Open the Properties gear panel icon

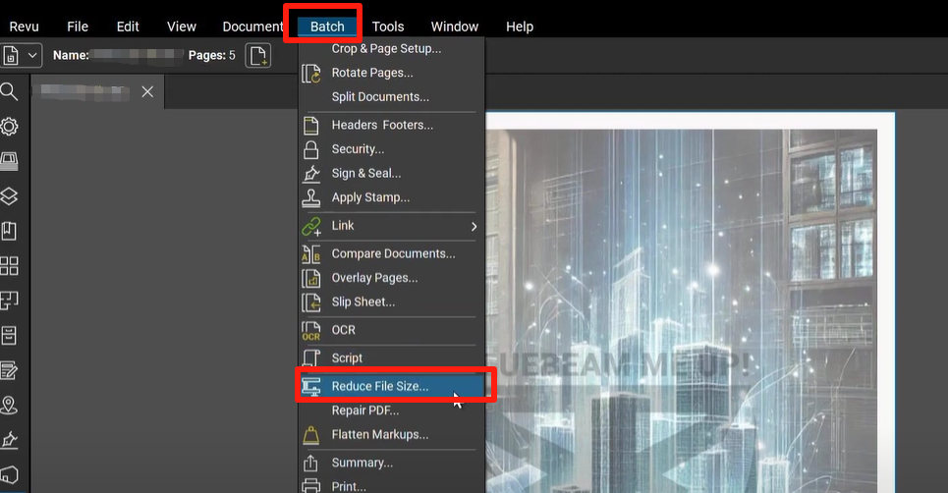coord(9,127)
